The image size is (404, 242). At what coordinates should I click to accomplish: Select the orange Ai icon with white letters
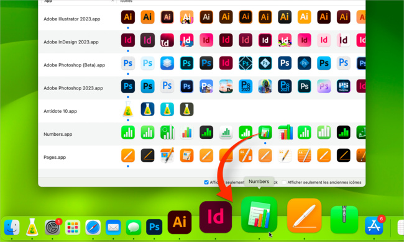pyautogui.click(x=305, y=17)
